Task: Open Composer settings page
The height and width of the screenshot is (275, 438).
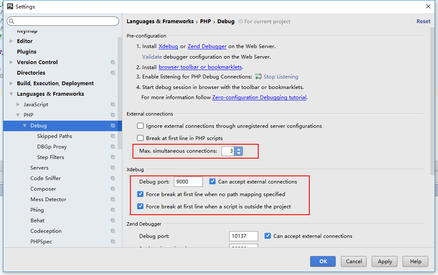Action: coord(43,189)
